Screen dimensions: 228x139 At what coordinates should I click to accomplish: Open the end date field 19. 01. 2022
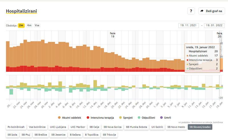[214, 25]
